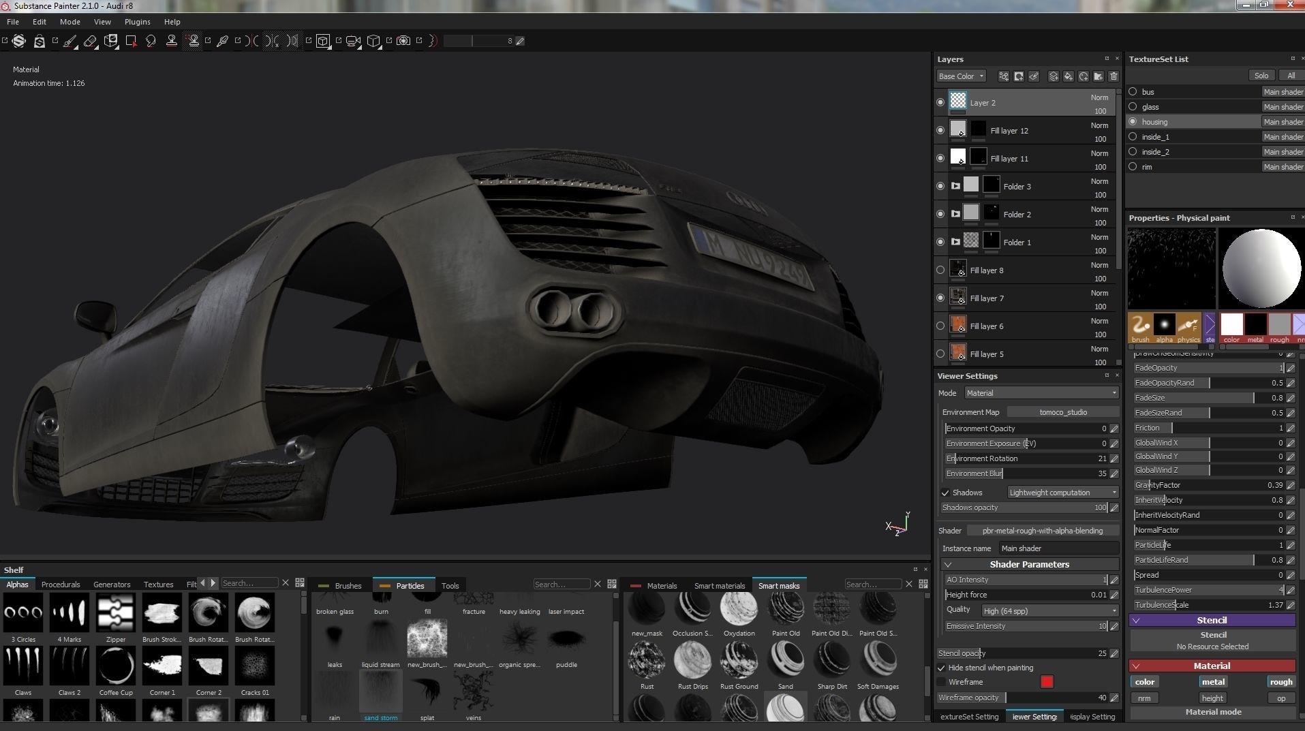
Task: Delete the selected layer with trash icon
Action: [x=1114, y=76]
